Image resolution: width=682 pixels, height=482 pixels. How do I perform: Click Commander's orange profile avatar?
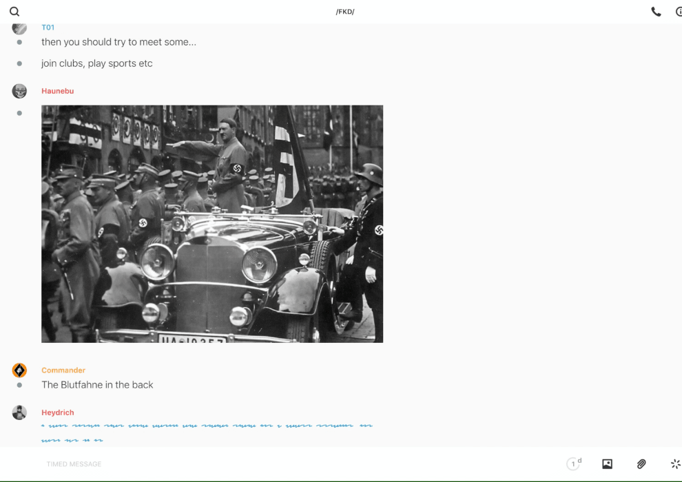pos(19,370)
